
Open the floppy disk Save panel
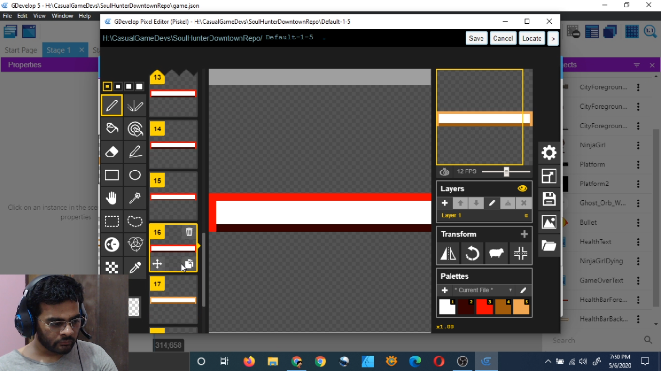549,199
